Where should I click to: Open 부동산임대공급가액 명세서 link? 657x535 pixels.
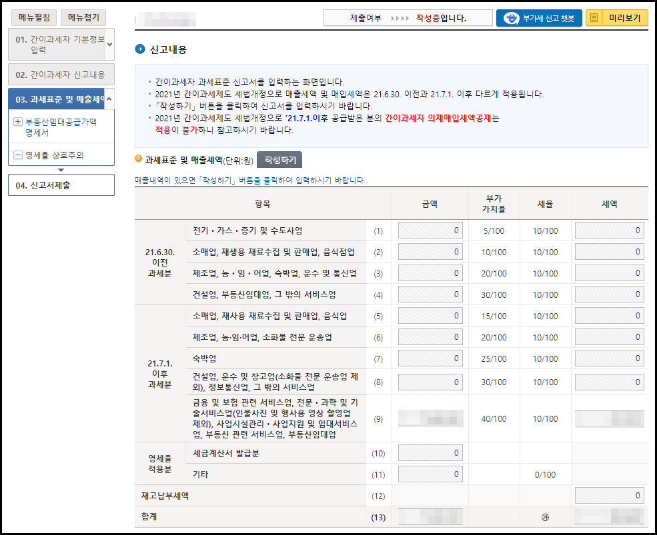click(x=61, y=127)
